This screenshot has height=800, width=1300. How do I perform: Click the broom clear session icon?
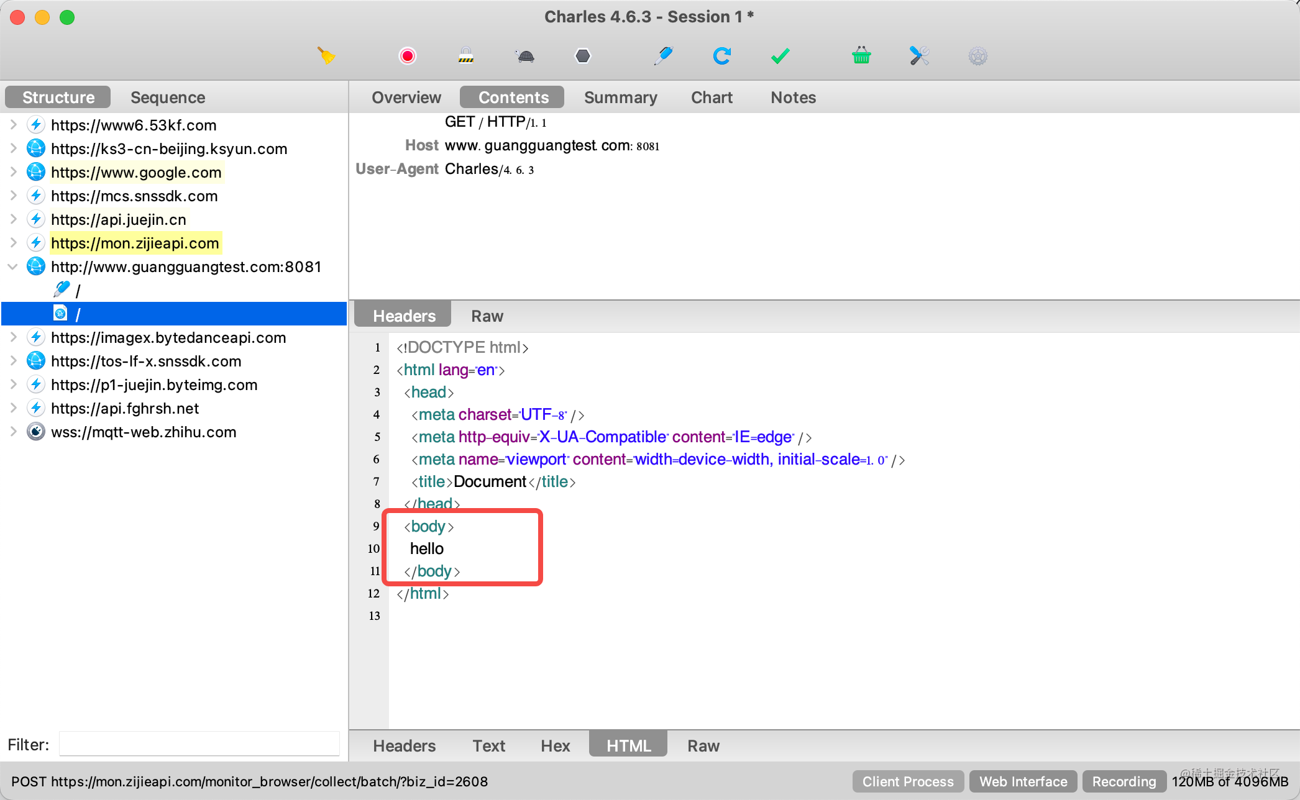pyautogui.click(x=326, y=56)
